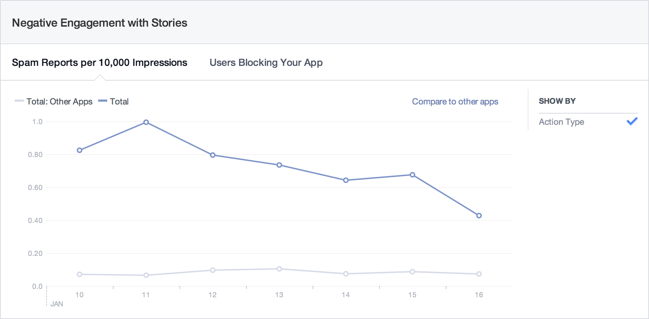Screen dimensions: 649x319
Task: Select the Action Type show-by option
Action: coord(561,122)
